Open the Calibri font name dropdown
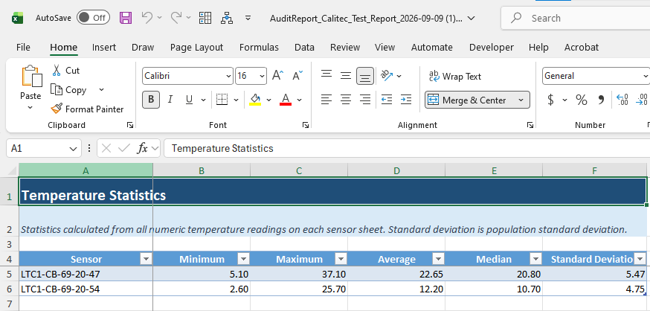The height and width of the screenshot is (311, 650). [188, 76]
